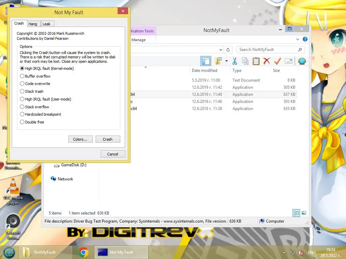346x259 pixels.
Task: Open GameDisk (D:) drive icon
Action: [57, 165]
